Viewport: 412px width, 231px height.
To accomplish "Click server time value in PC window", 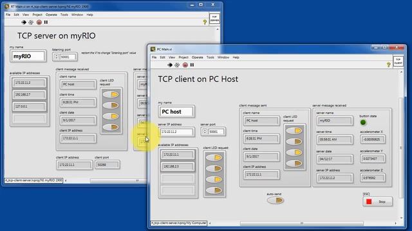I will point(335,140).
